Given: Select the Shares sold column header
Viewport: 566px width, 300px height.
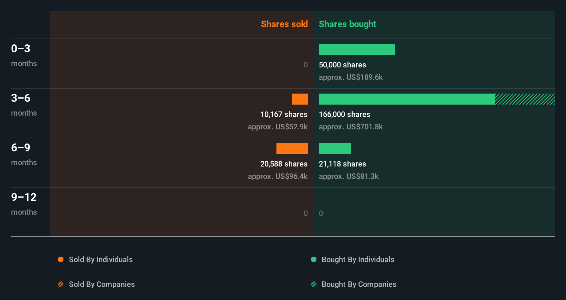Looking at the screenshot, I should (284, 24).
